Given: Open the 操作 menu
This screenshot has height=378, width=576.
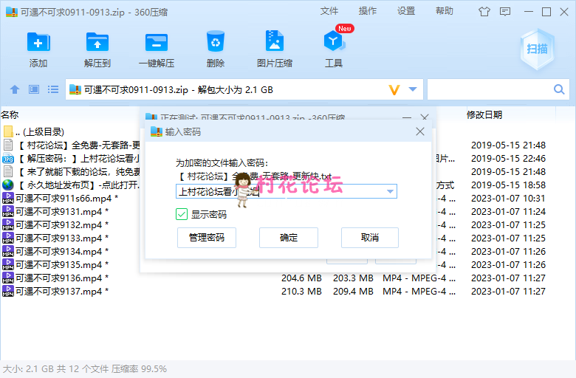Looking at the screenshot, I should [x=367, y=11].
